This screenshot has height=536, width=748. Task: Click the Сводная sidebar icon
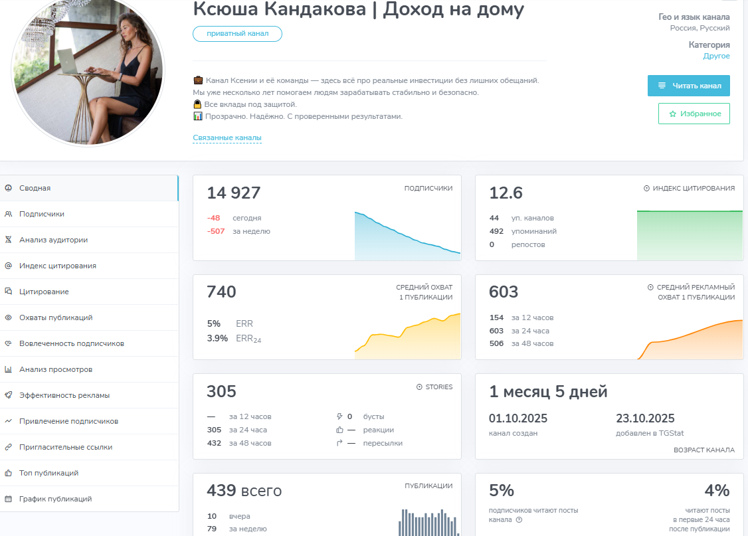(x=8, y=188)
